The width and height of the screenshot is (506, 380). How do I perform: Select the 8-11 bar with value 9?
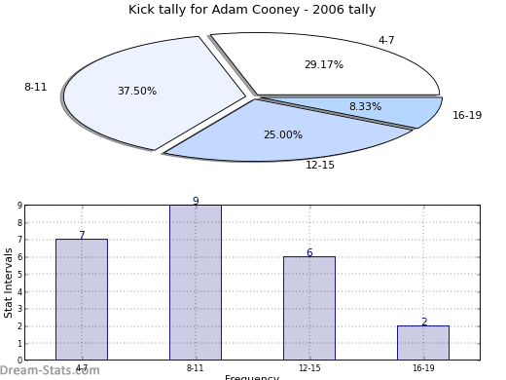click(196, 283)
